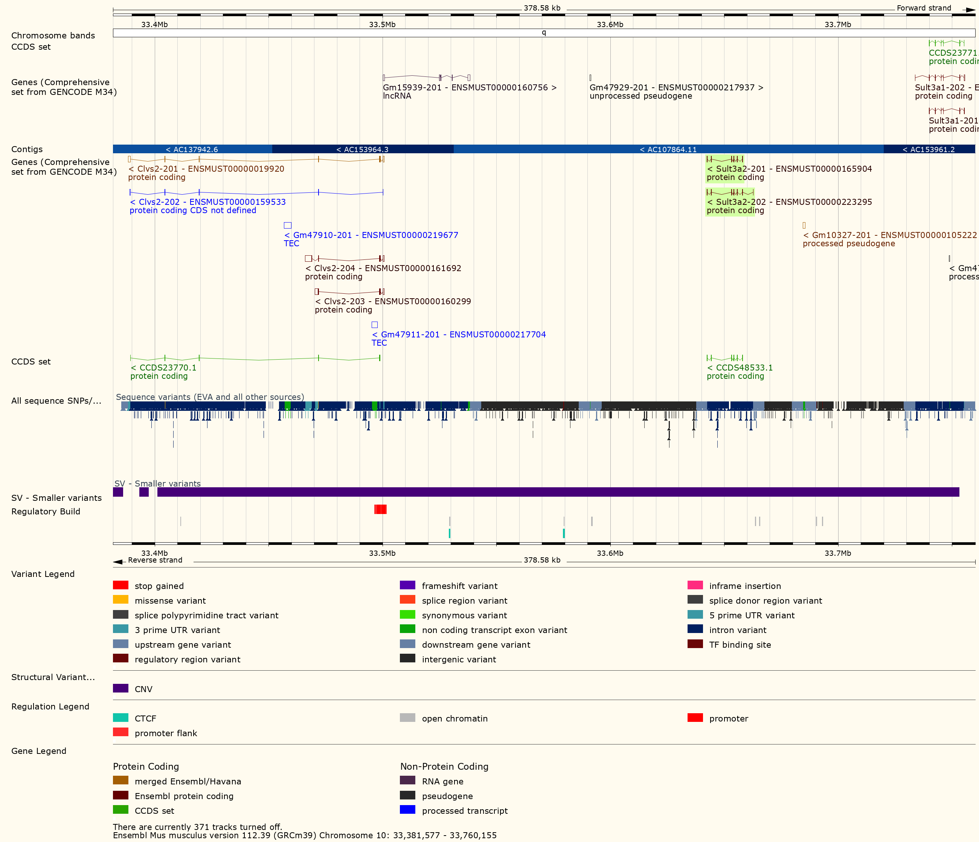
Task: Click the CCDS23770.1 protein coding entry
Action: click(163, 367)
